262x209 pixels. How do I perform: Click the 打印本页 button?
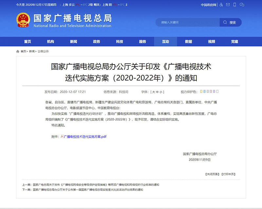(x=228, y=174)
